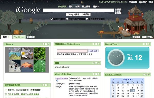
Task: Select the 搜尋繁體中文網頁 radio option
Action: coord(87,19)
